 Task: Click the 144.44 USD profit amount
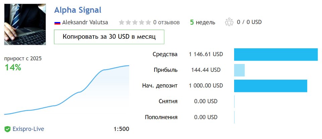point(206,70)
